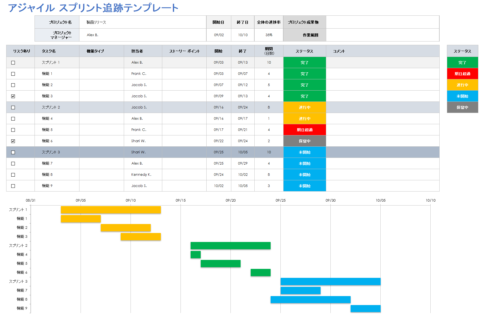The image size is (482, 323).
Task: Click the 機能タイプ column header
Action: 102,51
